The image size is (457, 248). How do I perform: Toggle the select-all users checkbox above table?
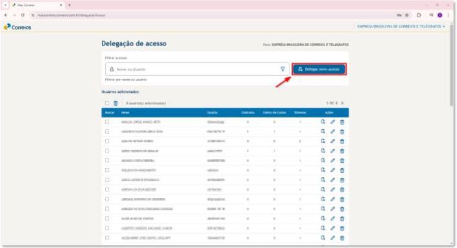(107, 103)
